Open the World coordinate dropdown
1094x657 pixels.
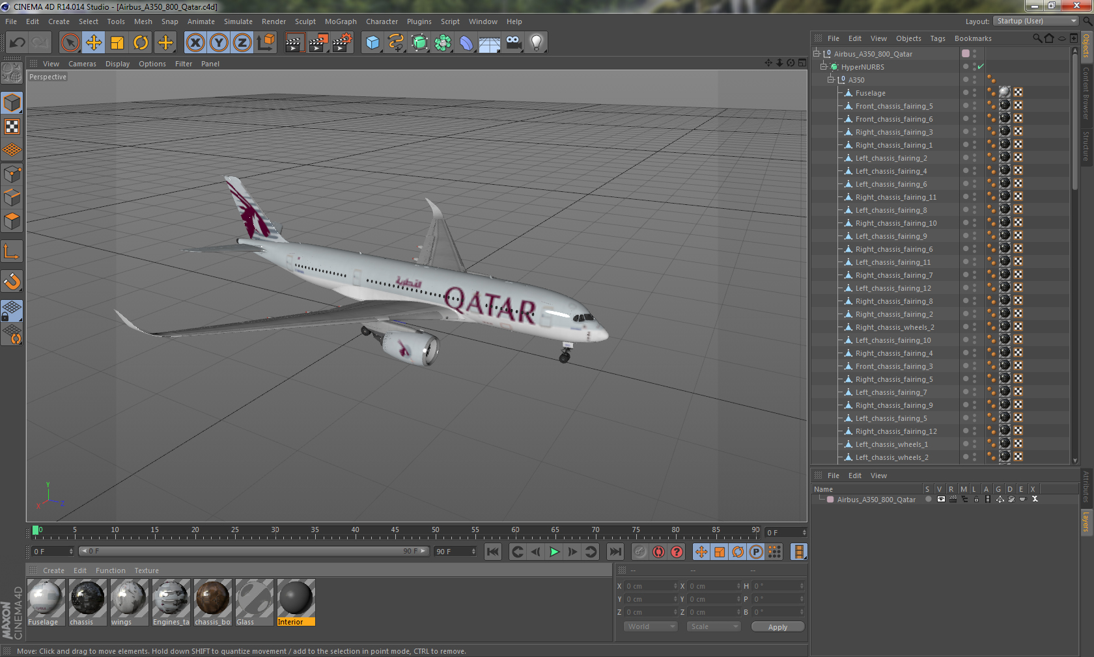tap(650, 626)
